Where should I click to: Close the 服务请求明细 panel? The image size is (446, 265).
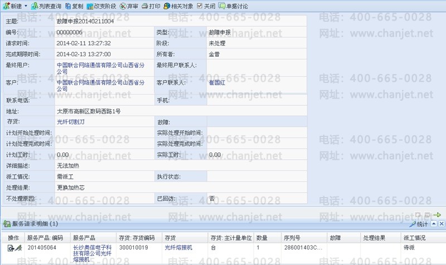click(442, 224)
